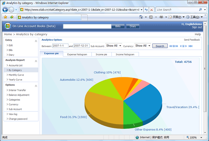Jump back with double-left arrow icon
This screenshot has width=209, height=141.
(170, 46)
